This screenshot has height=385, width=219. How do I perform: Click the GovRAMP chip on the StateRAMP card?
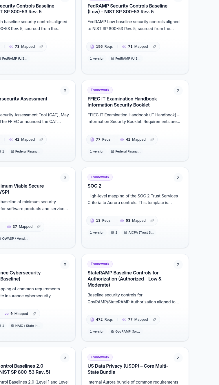tap(125, 331)
